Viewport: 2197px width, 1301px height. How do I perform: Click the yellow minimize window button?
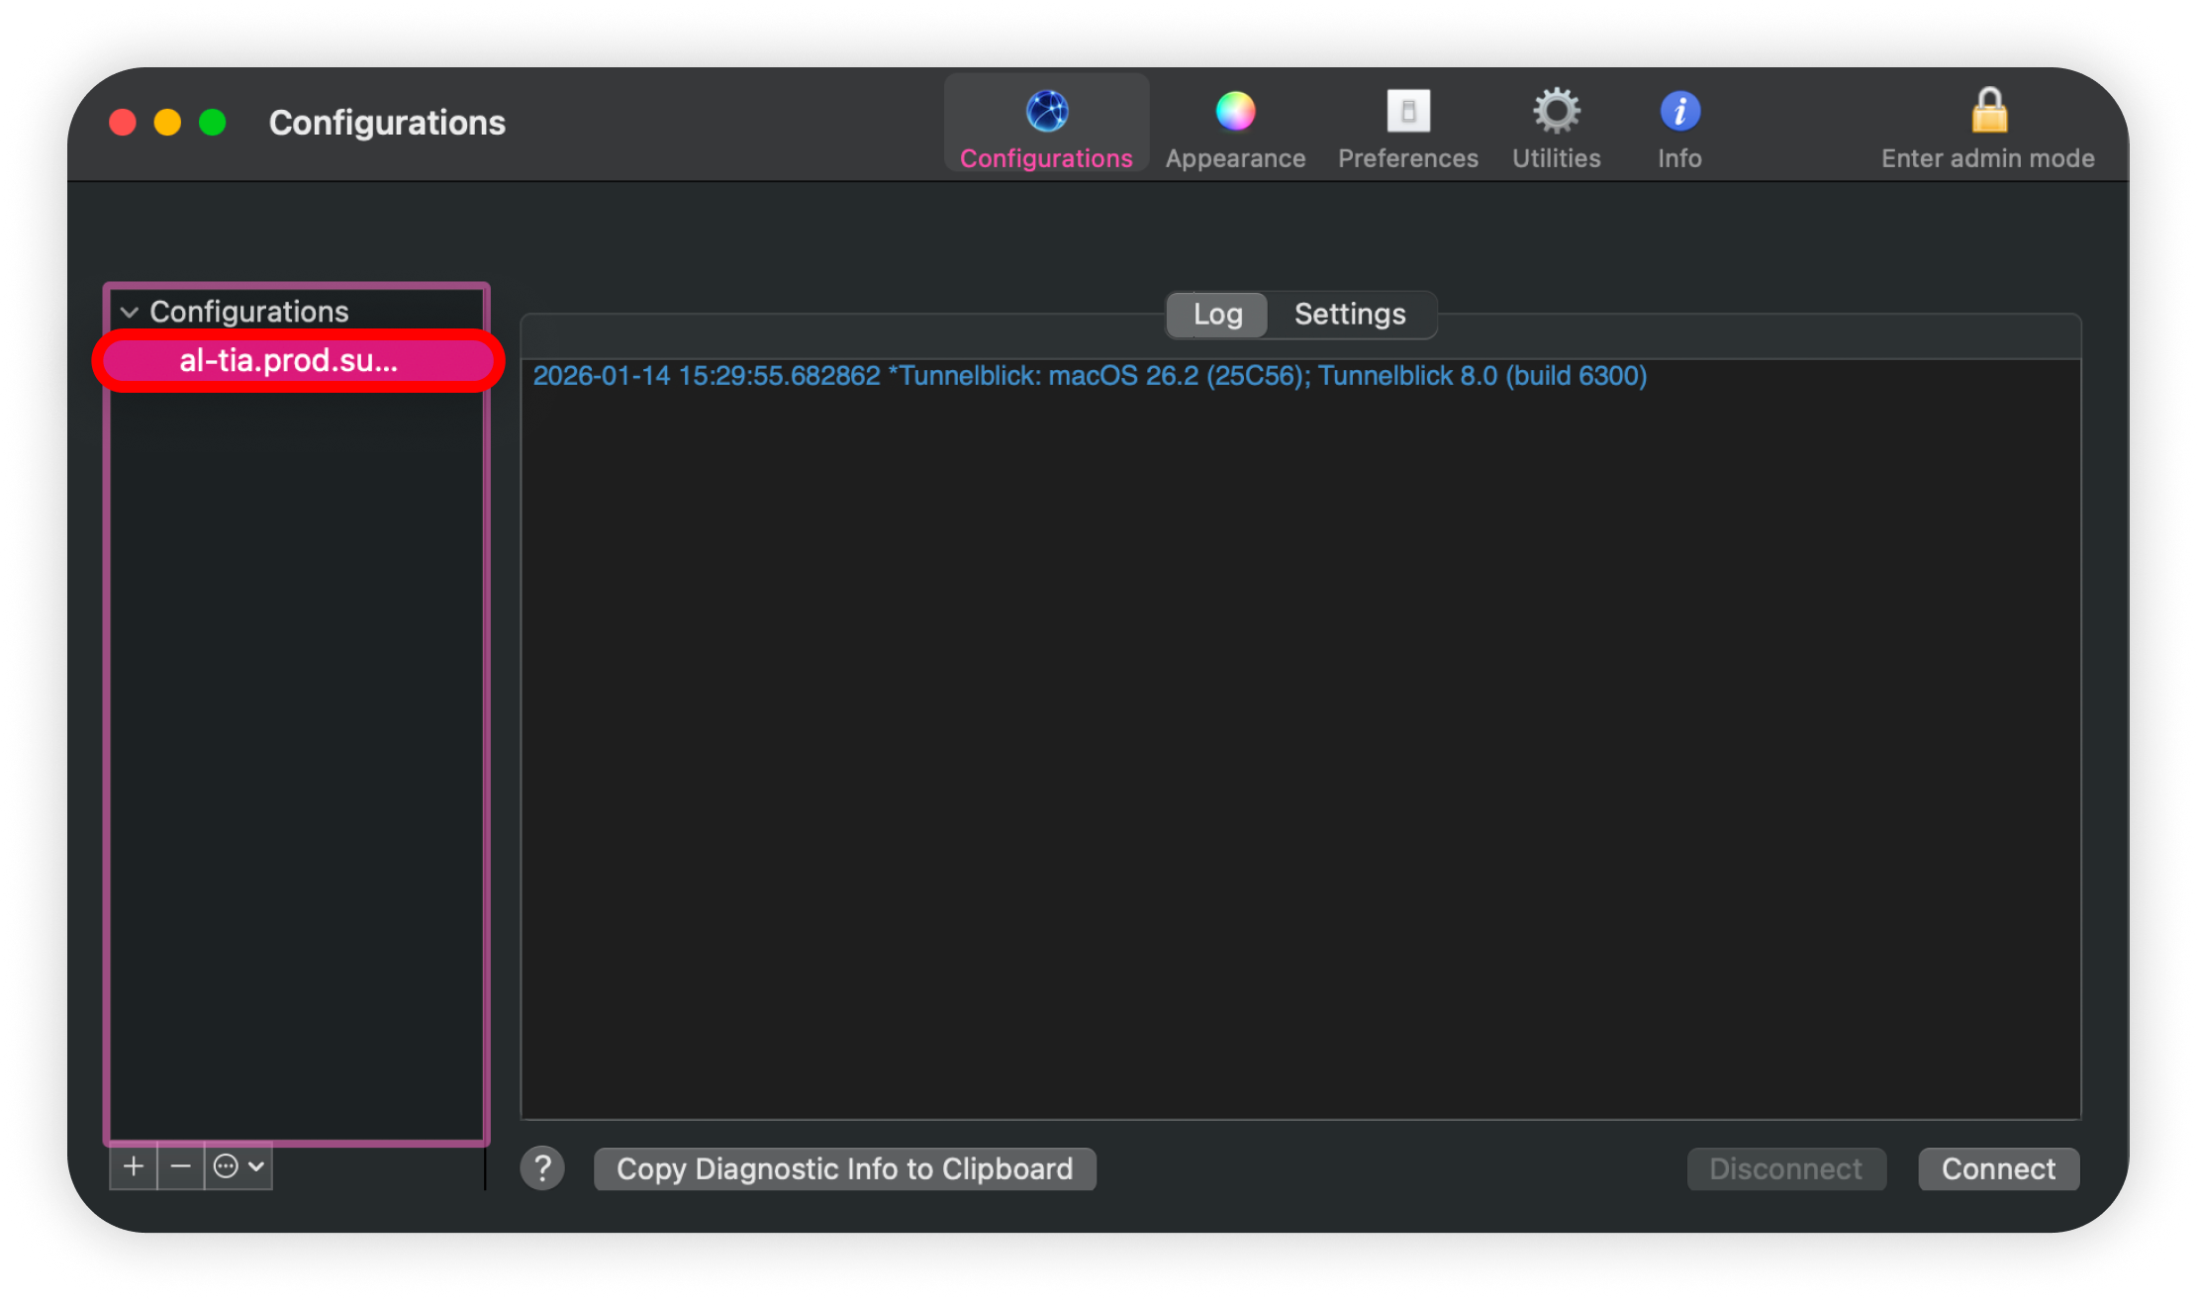point(167,123)
